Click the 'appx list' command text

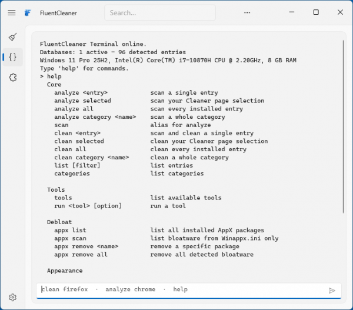[70, 231]
